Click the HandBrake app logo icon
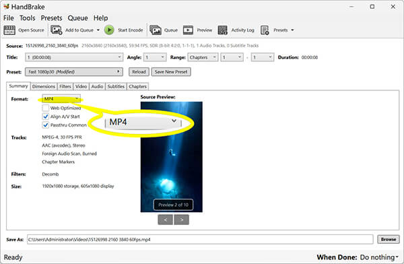This screenshot has height=264, width=404. [7, 6]
